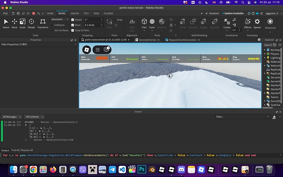This screenshot has height=177, width=283.
Task: Open the All Contexts filter dropdown
Action: tap(34, 117)
